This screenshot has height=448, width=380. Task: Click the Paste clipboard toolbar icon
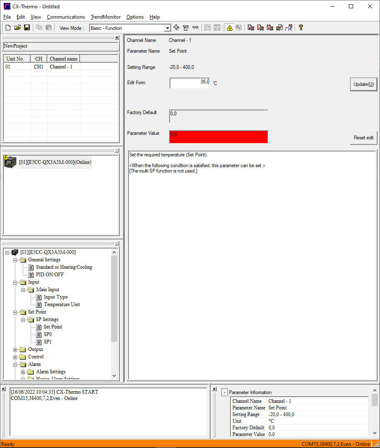click(x=49, y=28)
